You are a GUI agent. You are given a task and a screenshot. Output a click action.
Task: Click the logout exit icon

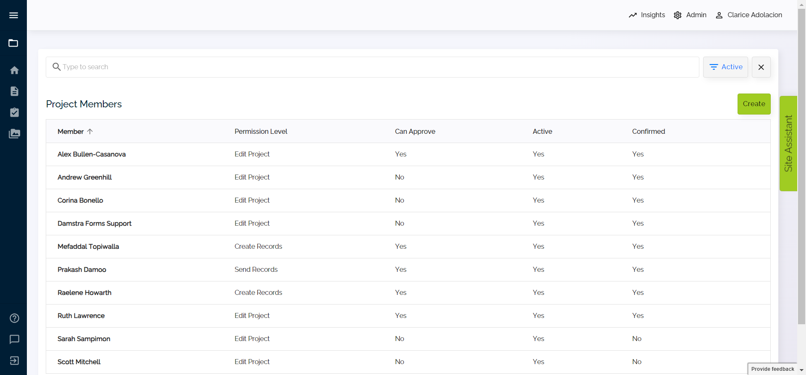pyautogui.click(x=14, y=361)
